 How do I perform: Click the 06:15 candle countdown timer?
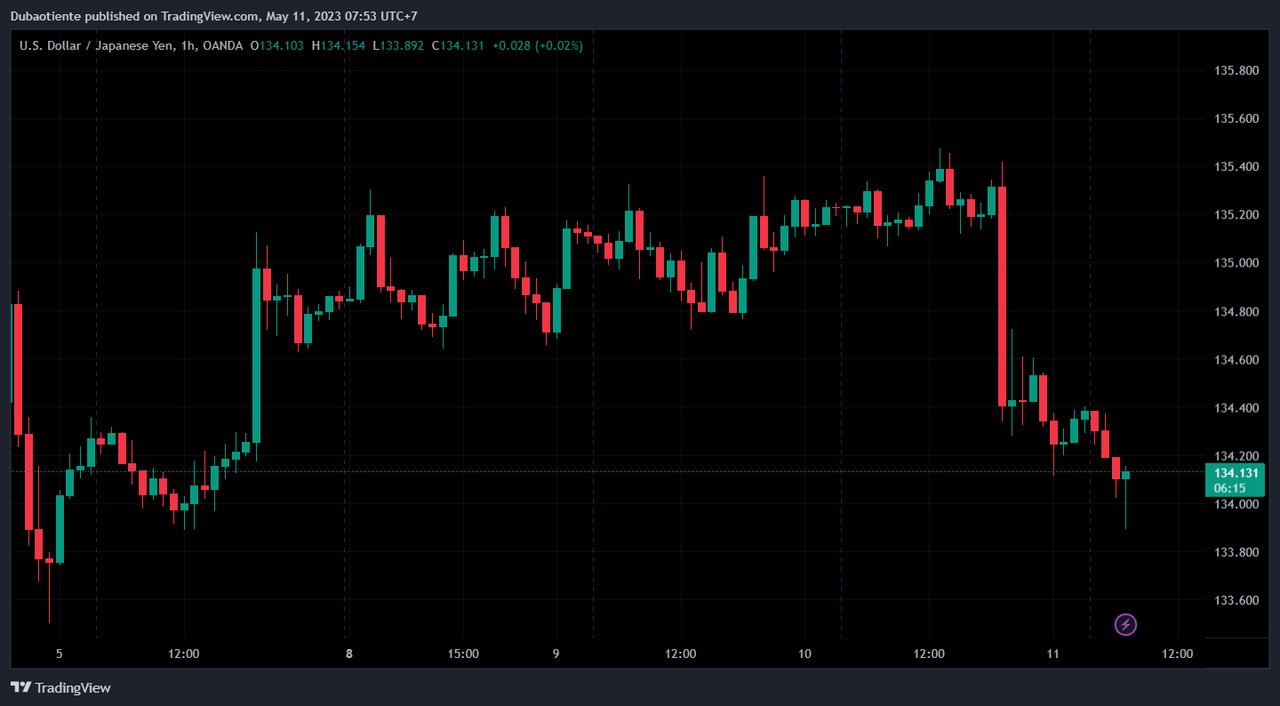1229,488
